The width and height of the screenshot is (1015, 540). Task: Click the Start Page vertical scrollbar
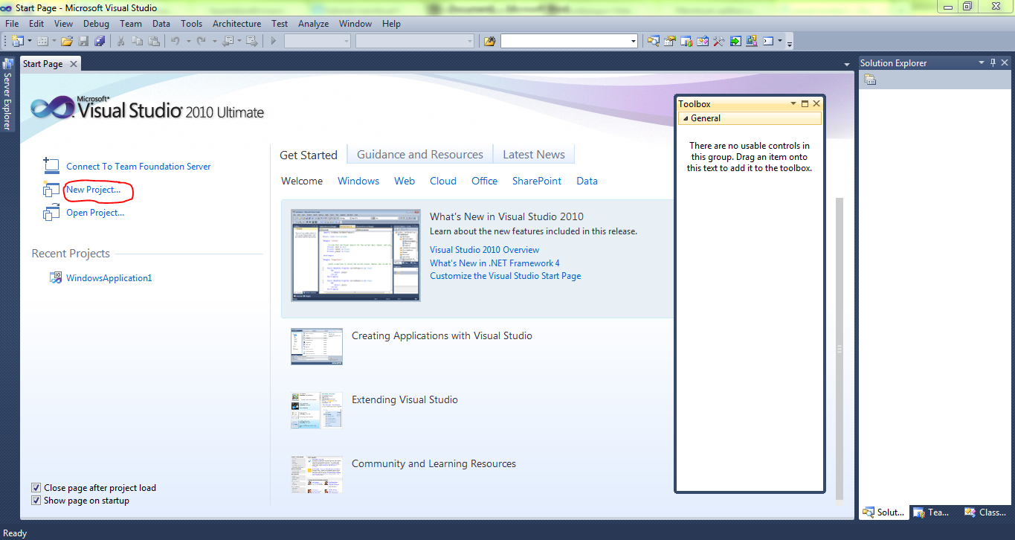coord(840,349)
